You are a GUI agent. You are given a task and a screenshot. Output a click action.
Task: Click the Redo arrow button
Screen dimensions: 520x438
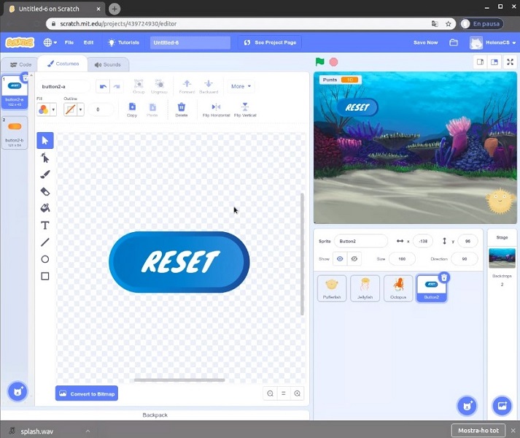117,86
